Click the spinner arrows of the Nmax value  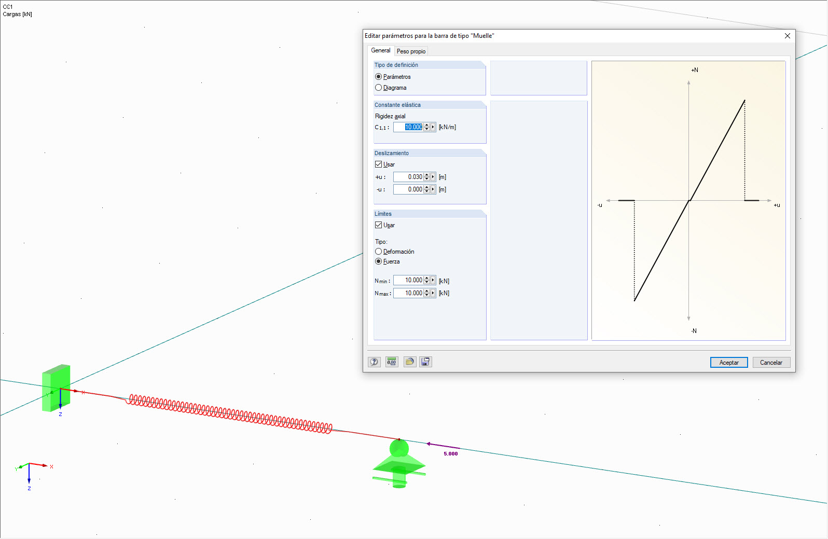[427, 293]
